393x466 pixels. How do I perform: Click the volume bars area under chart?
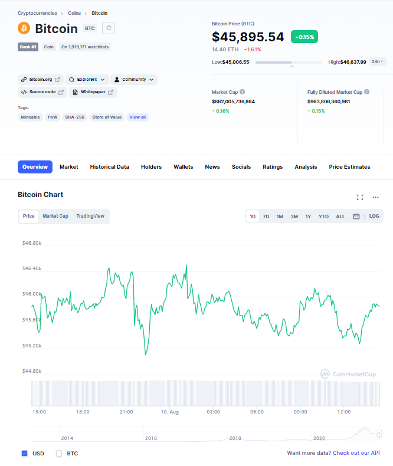tap(205, 393)
